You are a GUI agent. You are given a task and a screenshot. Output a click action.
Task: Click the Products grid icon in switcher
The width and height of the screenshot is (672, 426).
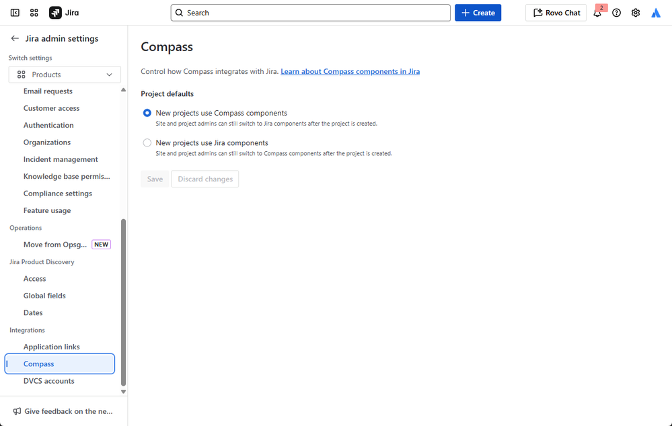click(x=22, y=75)
